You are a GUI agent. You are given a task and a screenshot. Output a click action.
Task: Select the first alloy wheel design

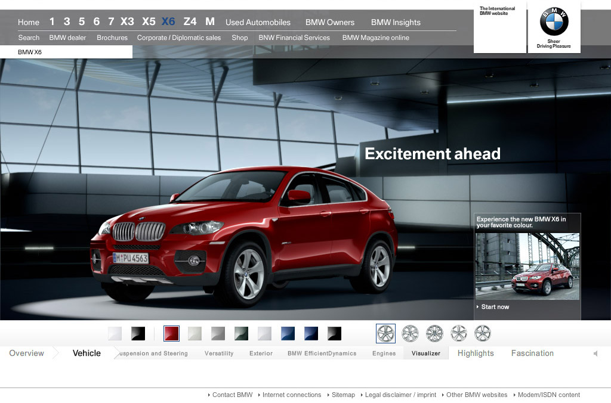(386, 334)
